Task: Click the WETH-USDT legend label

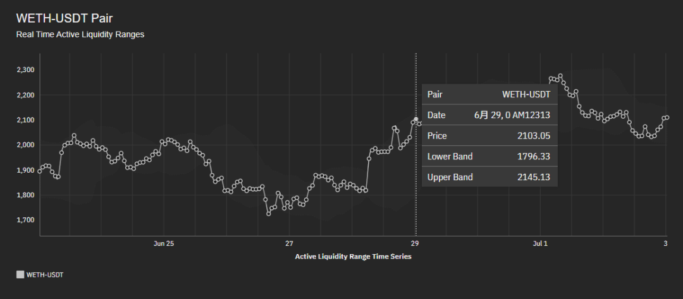Action: pyautogui.click(x=45, y=275)
